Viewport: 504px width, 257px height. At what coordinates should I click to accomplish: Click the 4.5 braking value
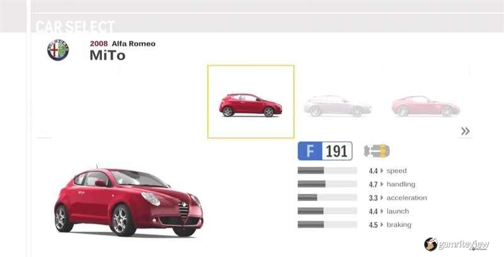tap(373, 225)
